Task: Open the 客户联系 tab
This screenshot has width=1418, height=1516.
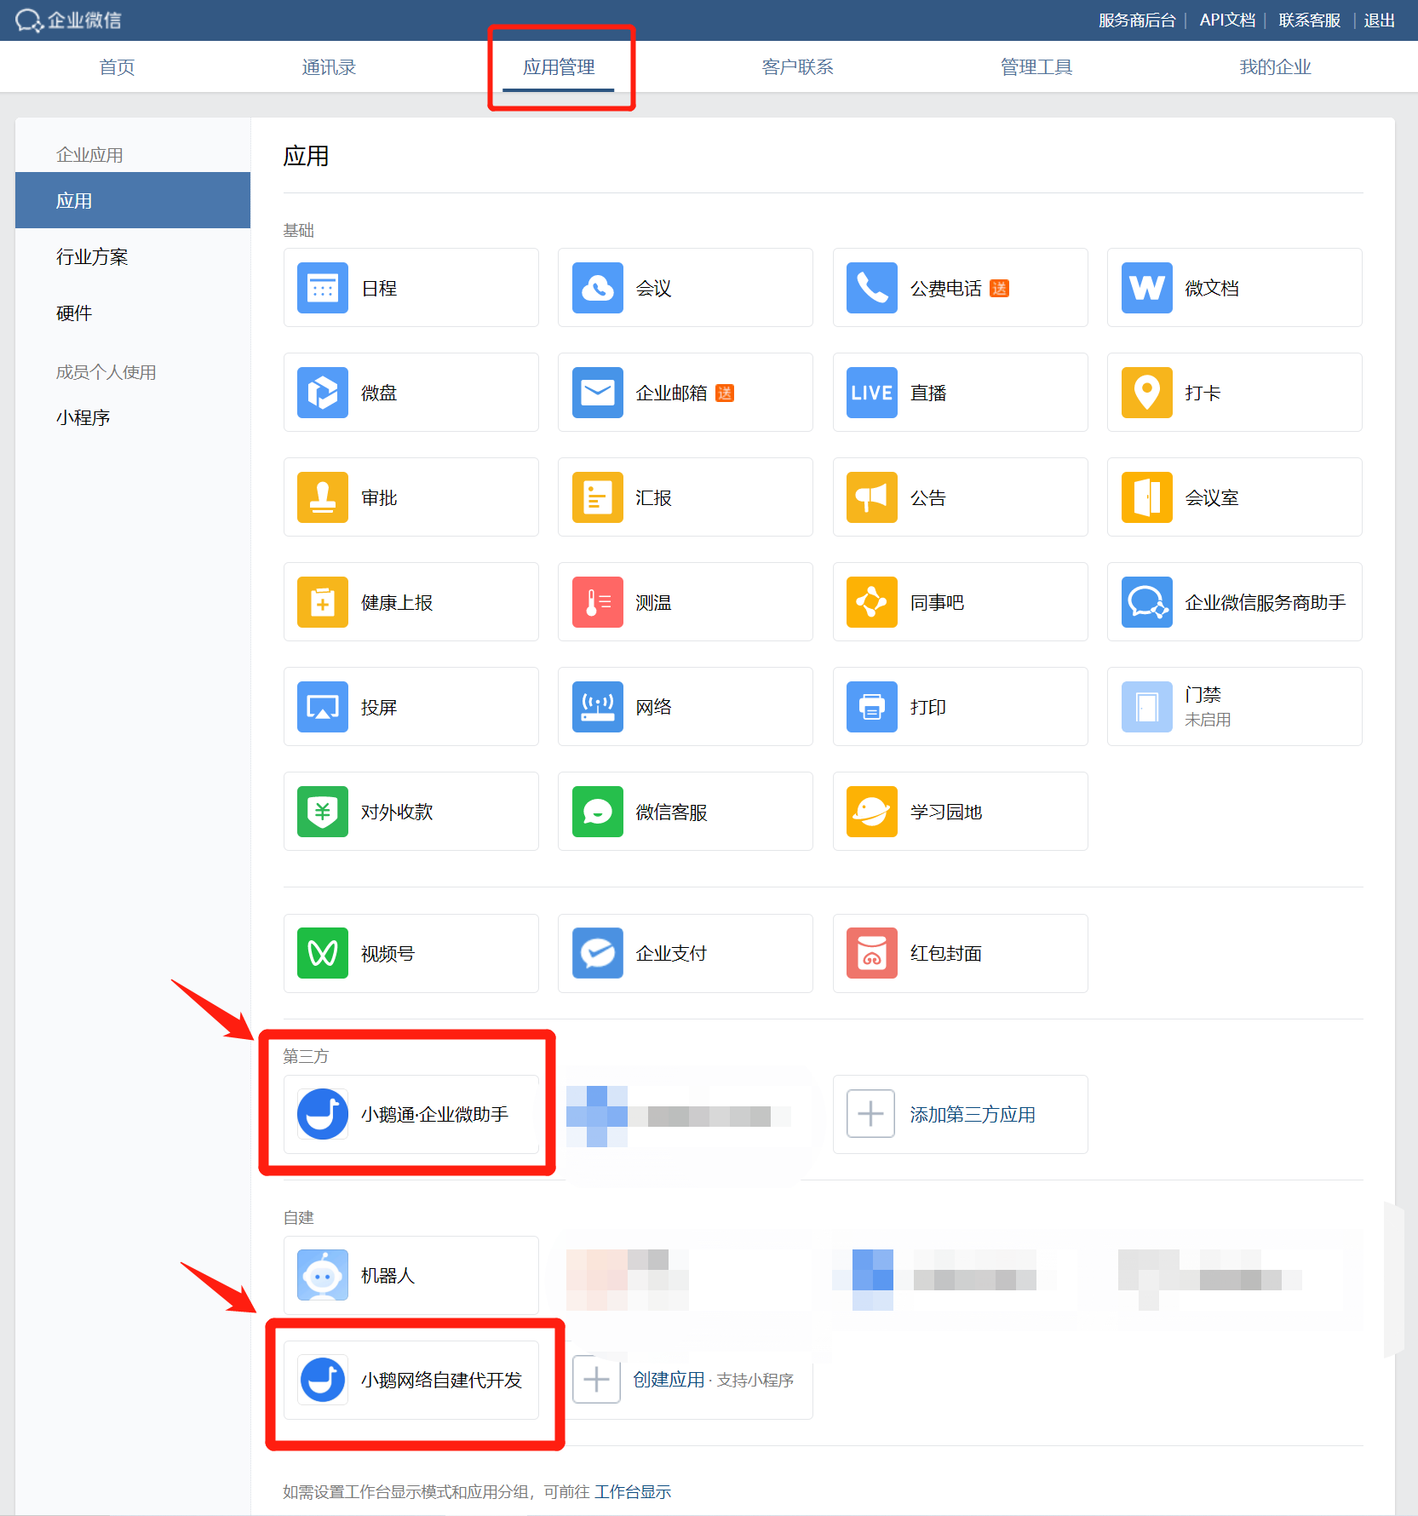Action: 798,67
